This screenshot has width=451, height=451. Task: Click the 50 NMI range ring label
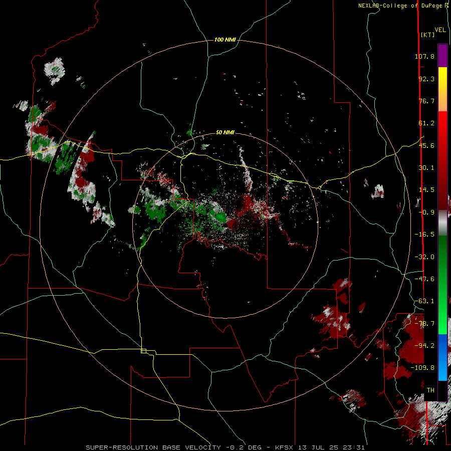[x=225, y=132]
